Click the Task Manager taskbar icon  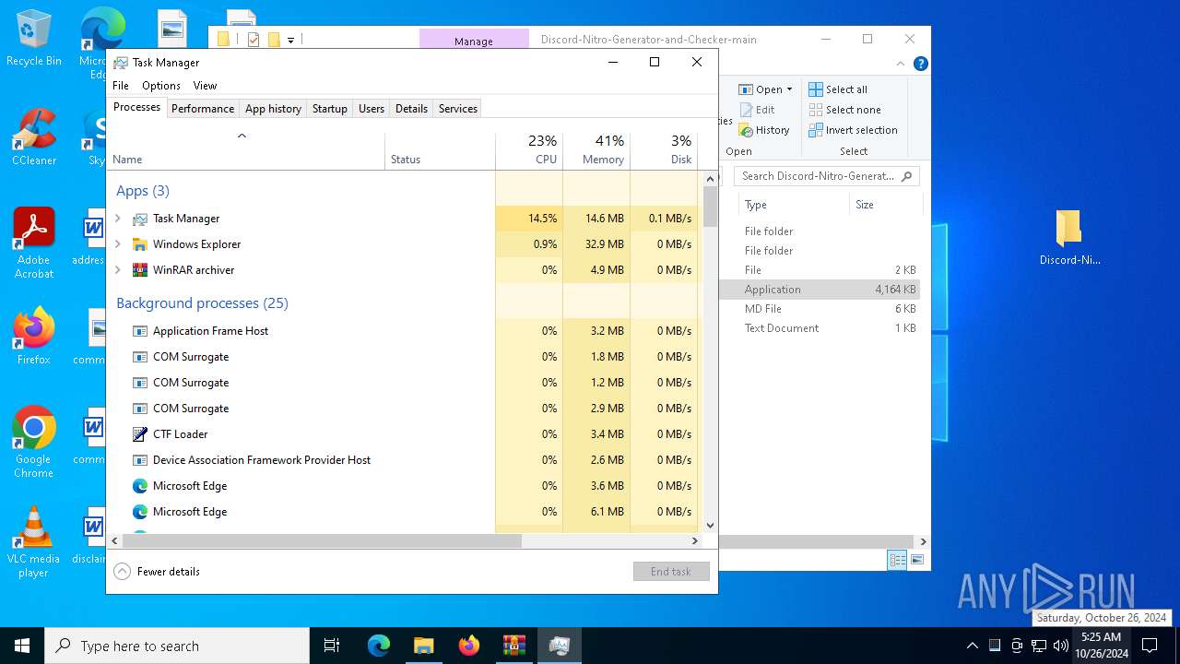tap(560, 646)
